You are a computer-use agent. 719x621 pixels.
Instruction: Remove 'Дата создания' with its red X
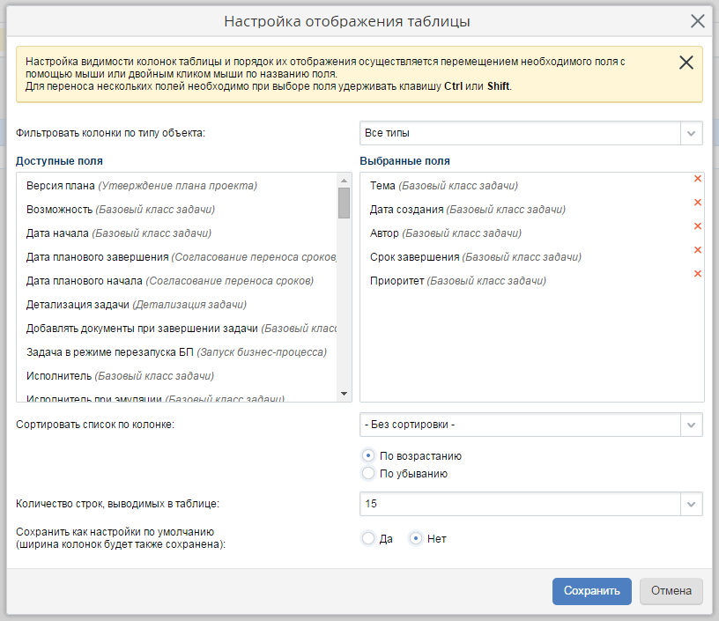click(x=697, y=203)
